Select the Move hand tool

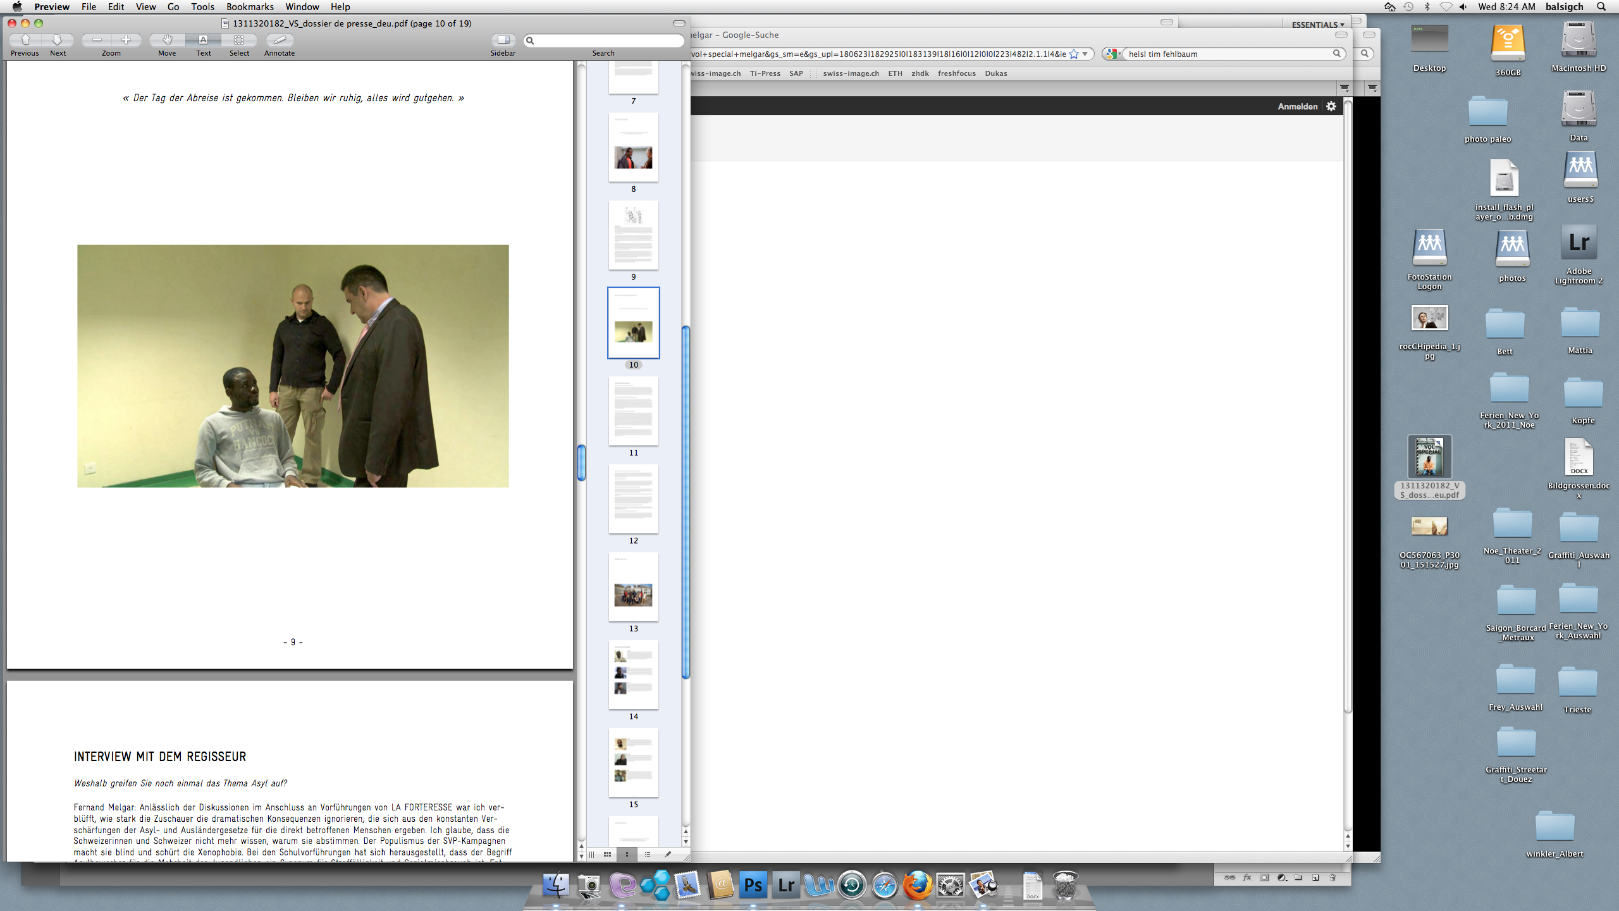(x=167, y=40)
